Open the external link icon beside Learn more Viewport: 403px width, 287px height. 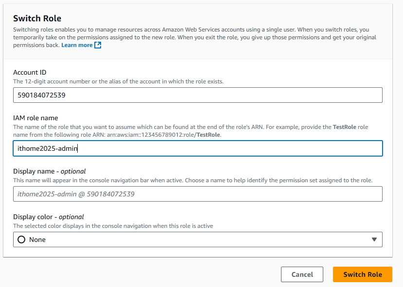pyautogui.click(x=98, y=45)
